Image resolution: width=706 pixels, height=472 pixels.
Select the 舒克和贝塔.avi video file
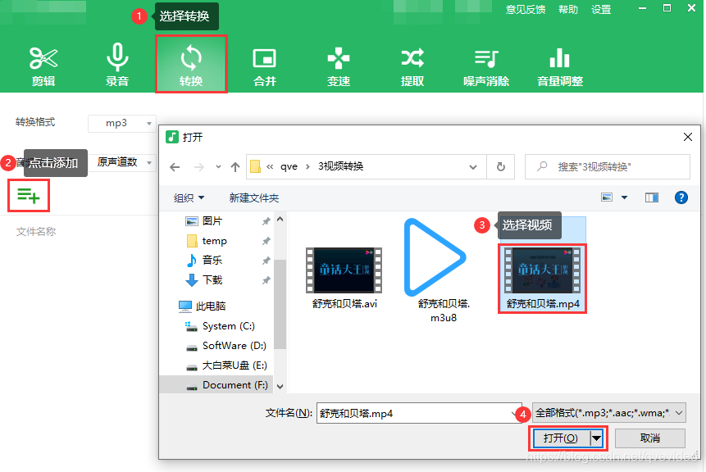pyautogui.click(x=344, y=278)
